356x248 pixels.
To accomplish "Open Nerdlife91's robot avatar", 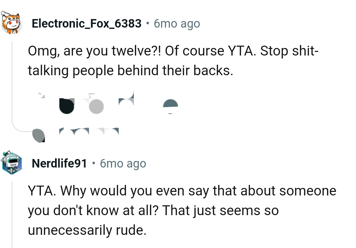I will click(12, 163).
